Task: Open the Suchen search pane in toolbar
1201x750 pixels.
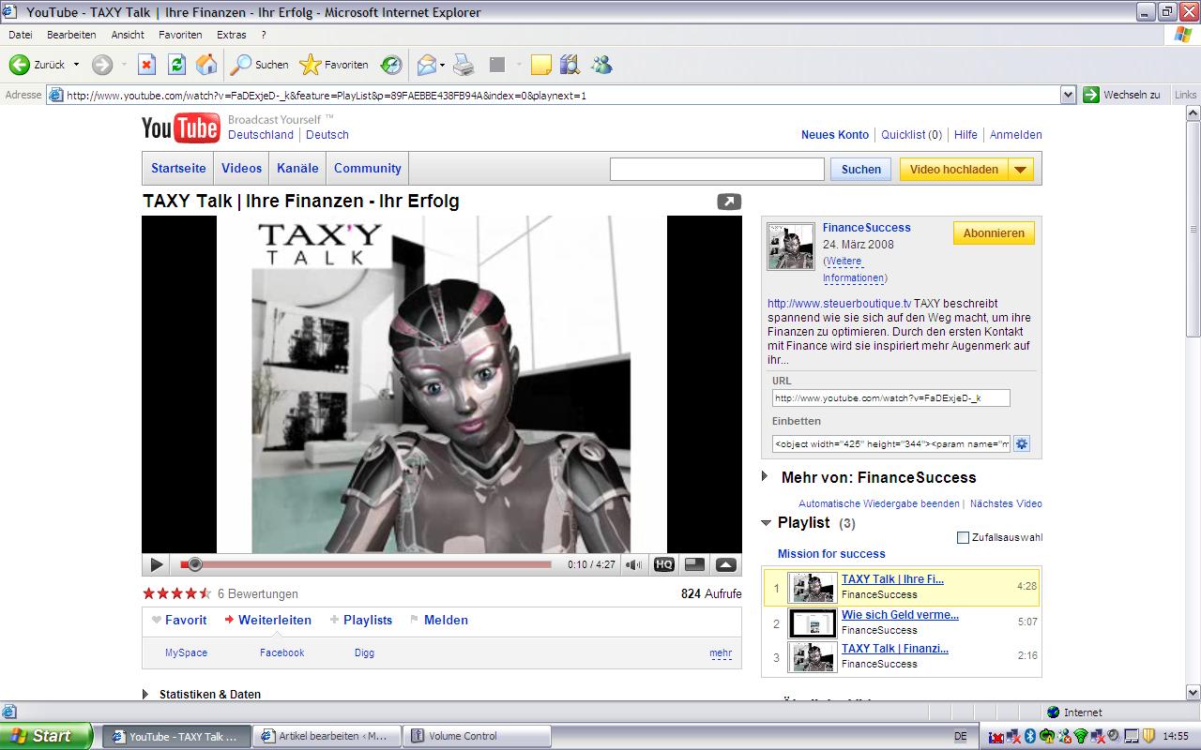Action: 261,65
